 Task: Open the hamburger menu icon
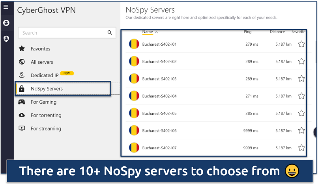click(x=6, y=7)
